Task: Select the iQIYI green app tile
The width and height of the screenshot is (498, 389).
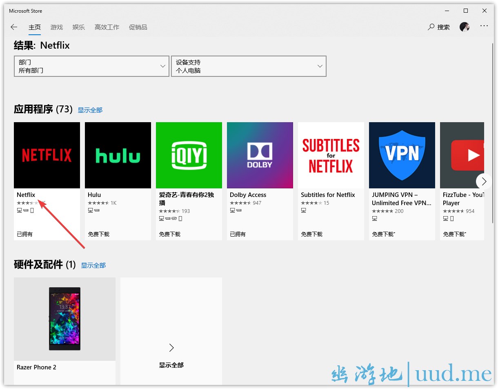Action: tap(189, 155)
